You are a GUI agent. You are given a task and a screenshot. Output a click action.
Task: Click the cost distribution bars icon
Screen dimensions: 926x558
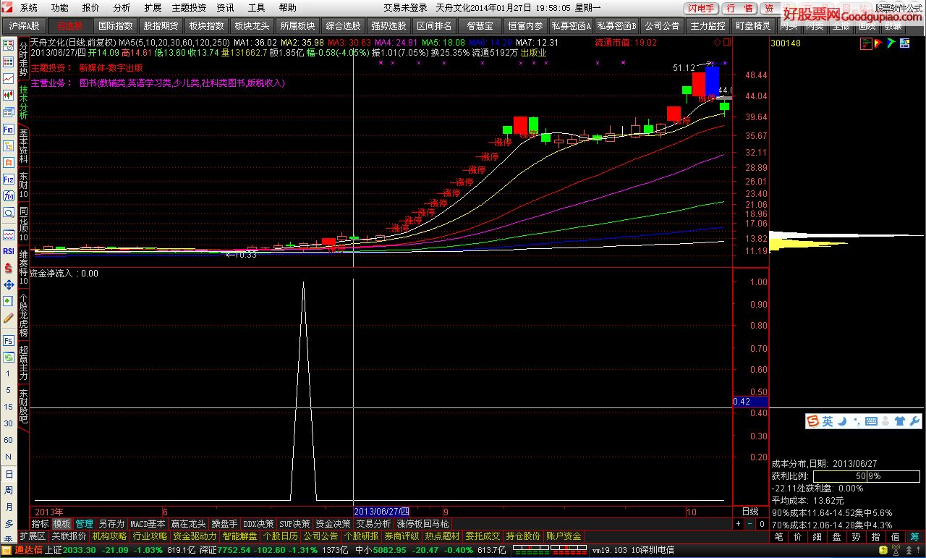tap(866, 43)
